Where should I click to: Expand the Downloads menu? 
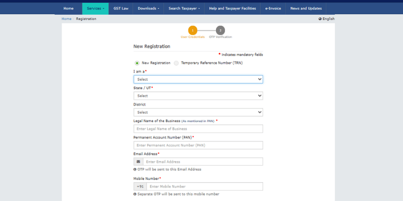pos(148,8)
